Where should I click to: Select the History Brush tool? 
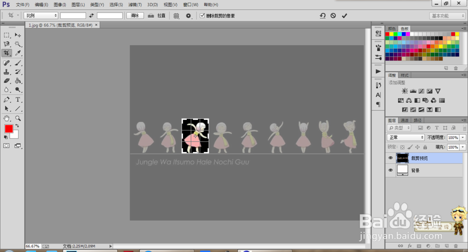18,72
